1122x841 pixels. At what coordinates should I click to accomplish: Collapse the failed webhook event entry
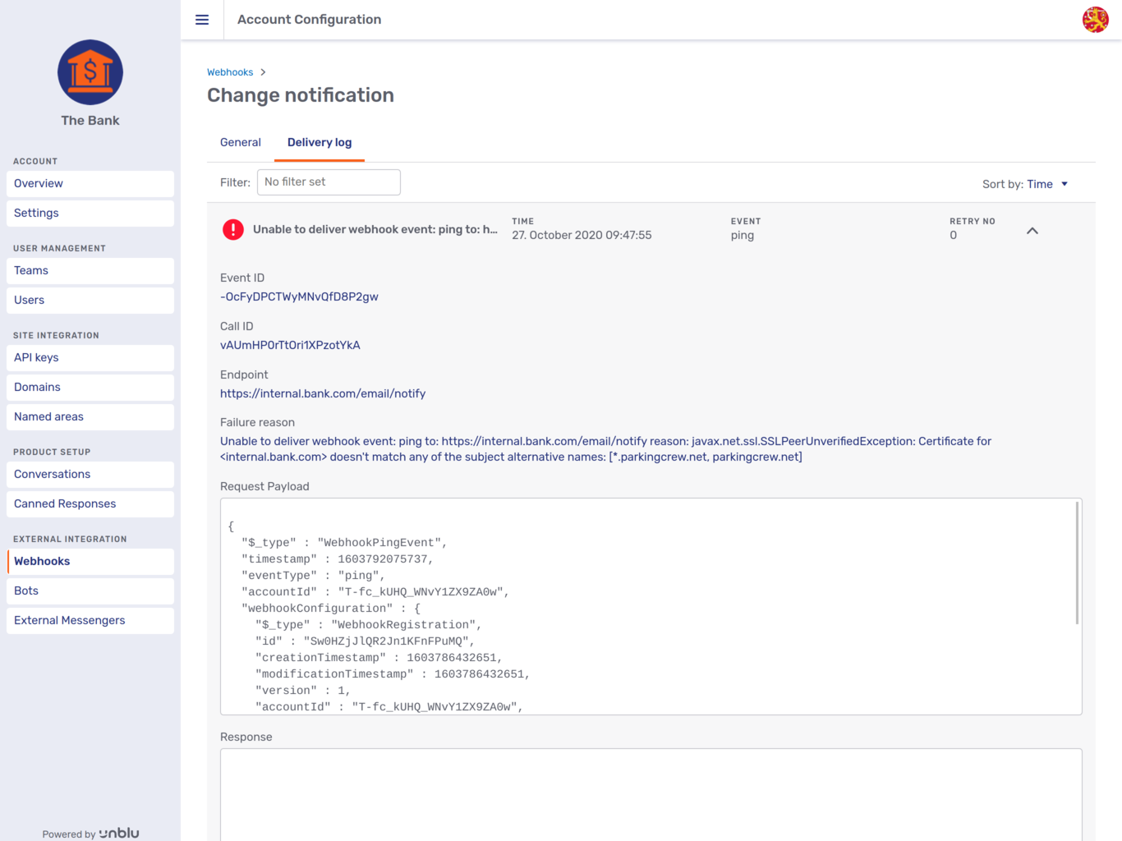coord(1032,231)
